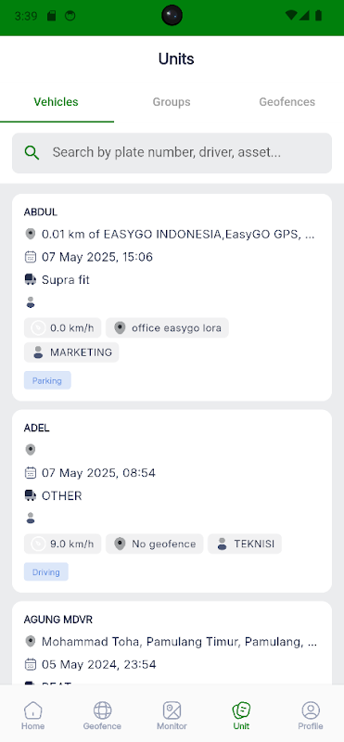Tap the TEKNISI group chip
Image resolution: width=344 pixels, height=742 pixels.
pos(245,544)
